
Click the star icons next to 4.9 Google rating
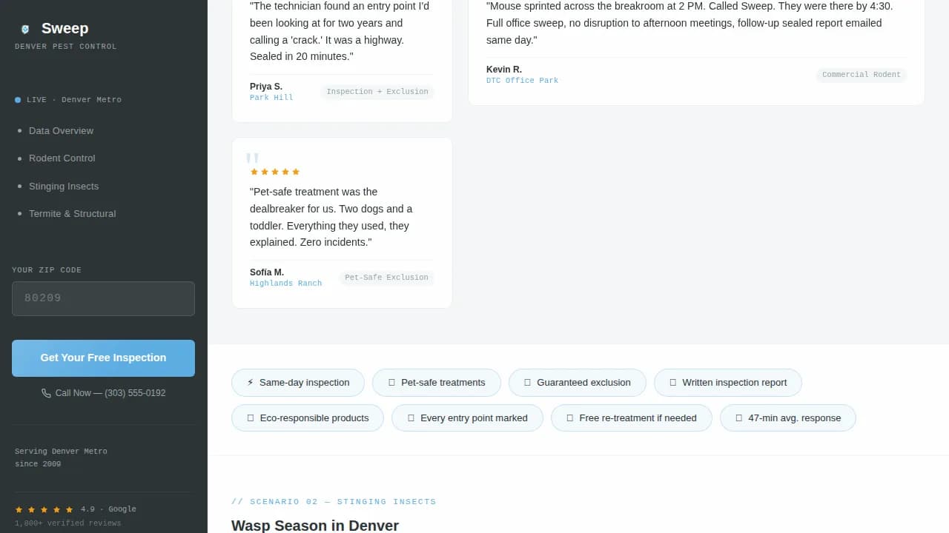44,509
